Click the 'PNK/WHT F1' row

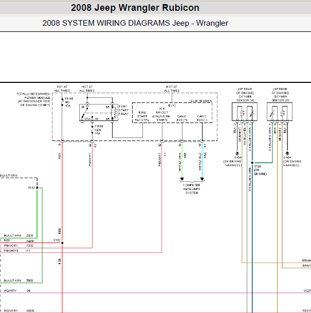17,251
